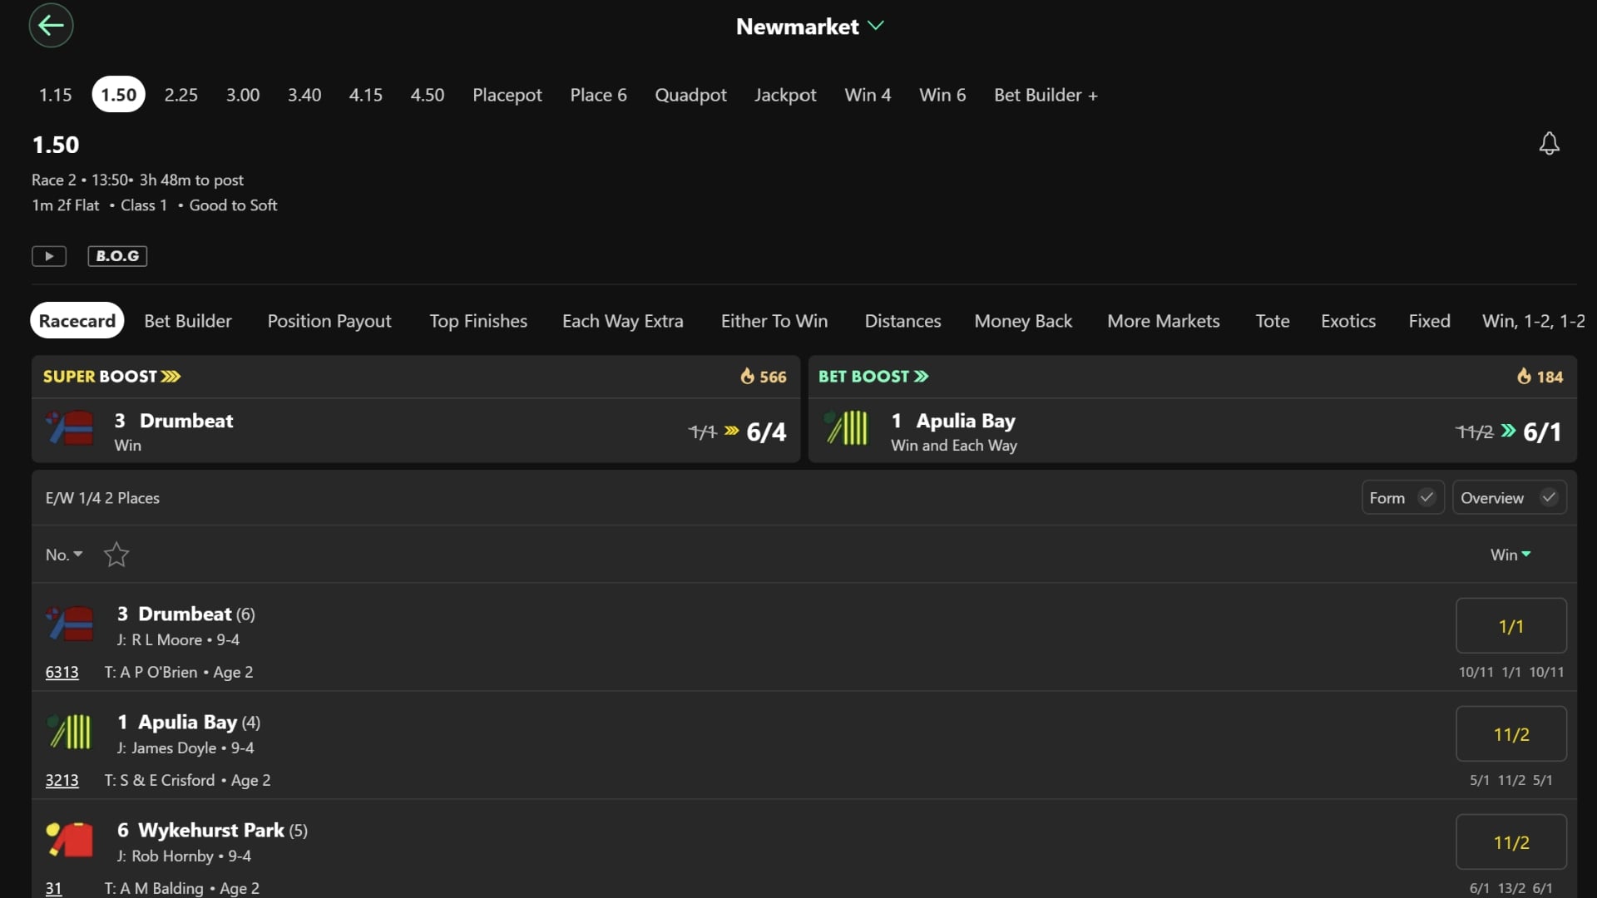Viewport: 1597px width, 898px height.
Task: Click Wykehurst Park 11/2 odds button
Action: [x=1511, y=842]
